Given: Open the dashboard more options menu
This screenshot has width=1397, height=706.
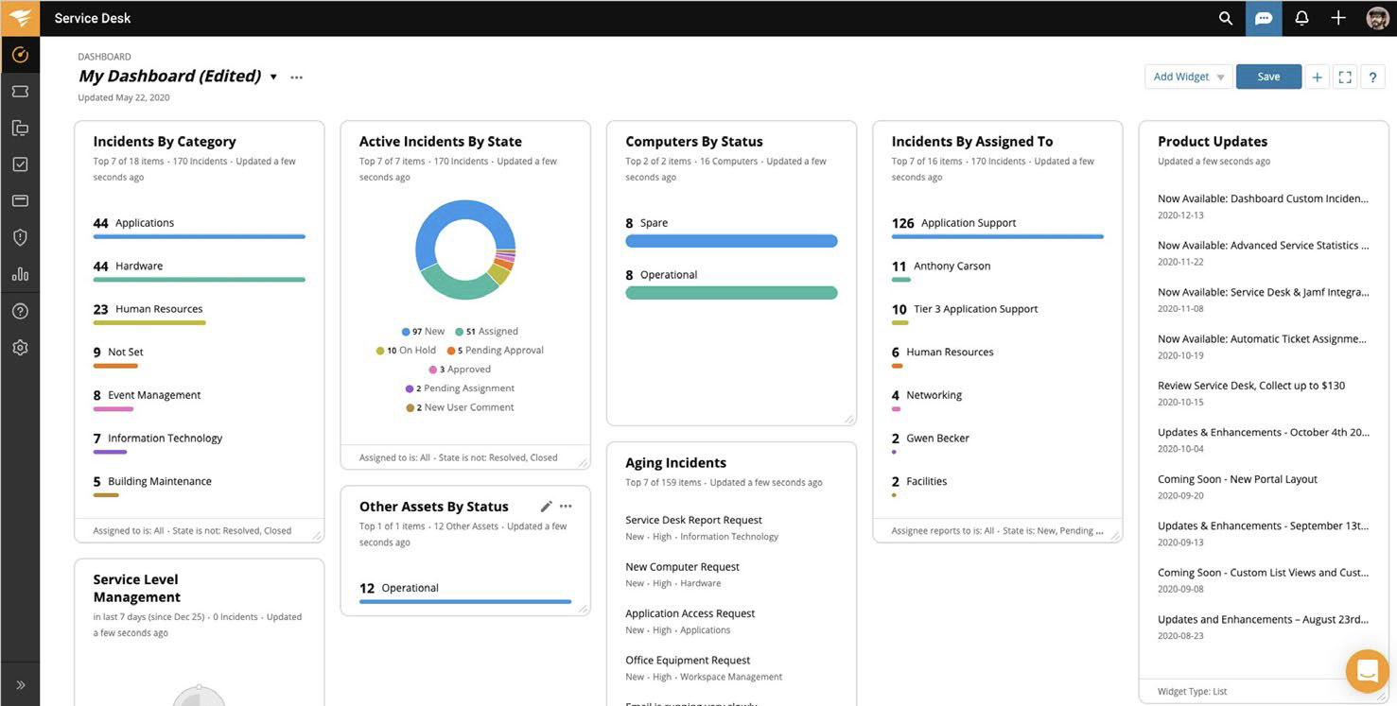Looking at the screenshot, I should click(297, 77).
